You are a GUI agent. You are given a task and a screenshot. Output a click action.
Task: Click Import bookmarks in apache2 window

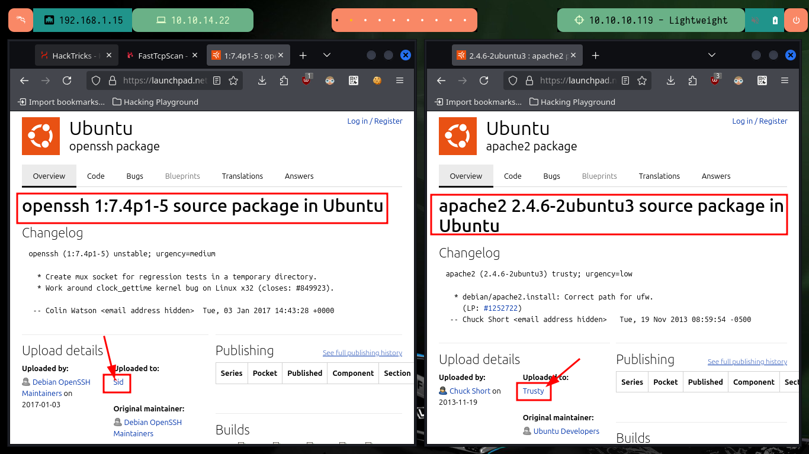[x=477, y=102]
